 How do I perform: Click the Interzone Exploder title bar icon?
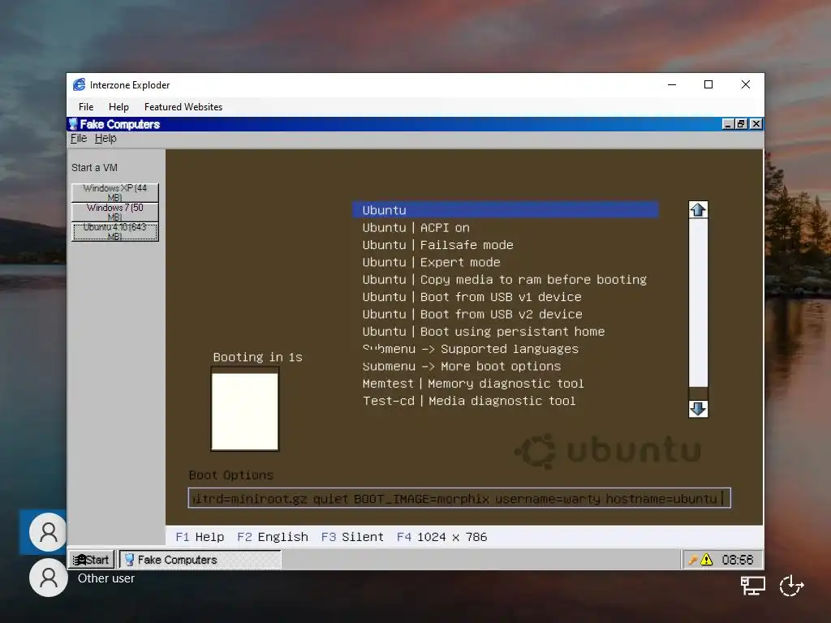click(x=79, y=84)
